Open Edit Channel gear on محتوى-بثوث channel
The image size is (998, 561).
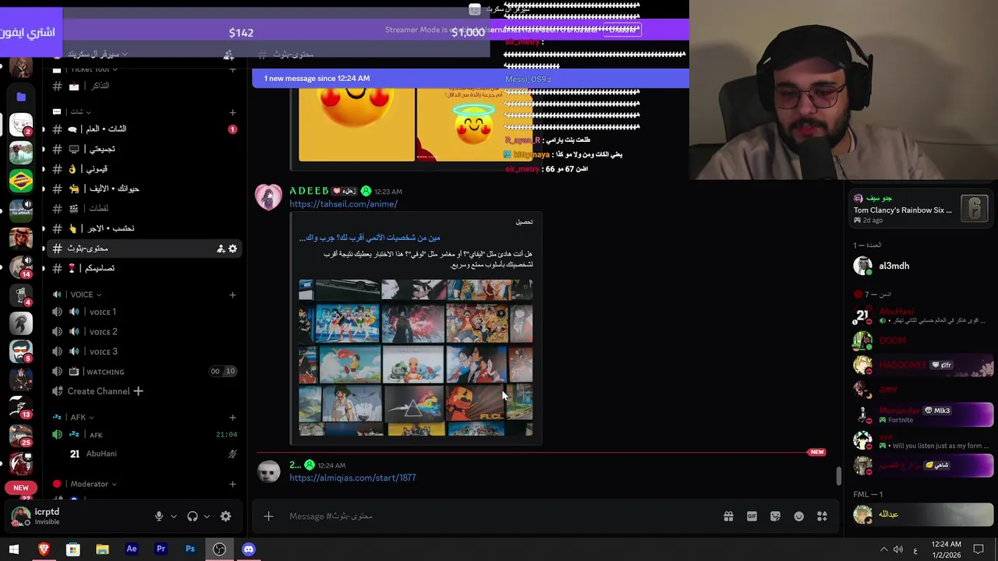point(232,249)
